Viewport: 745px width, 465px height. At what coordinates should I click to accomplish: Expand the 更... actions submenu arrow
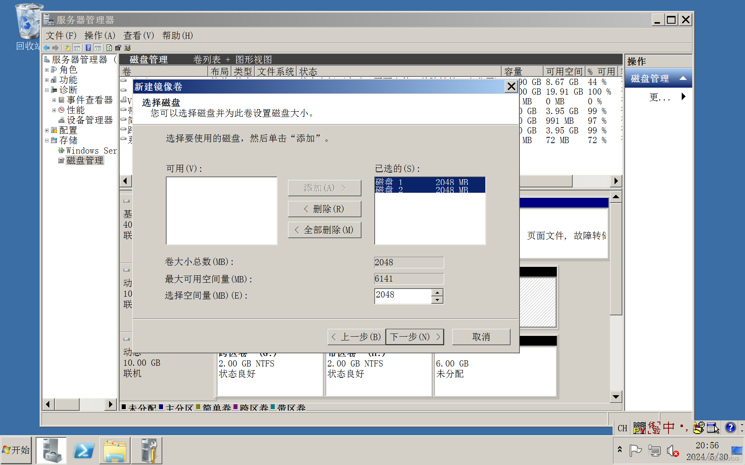(684, 97)
